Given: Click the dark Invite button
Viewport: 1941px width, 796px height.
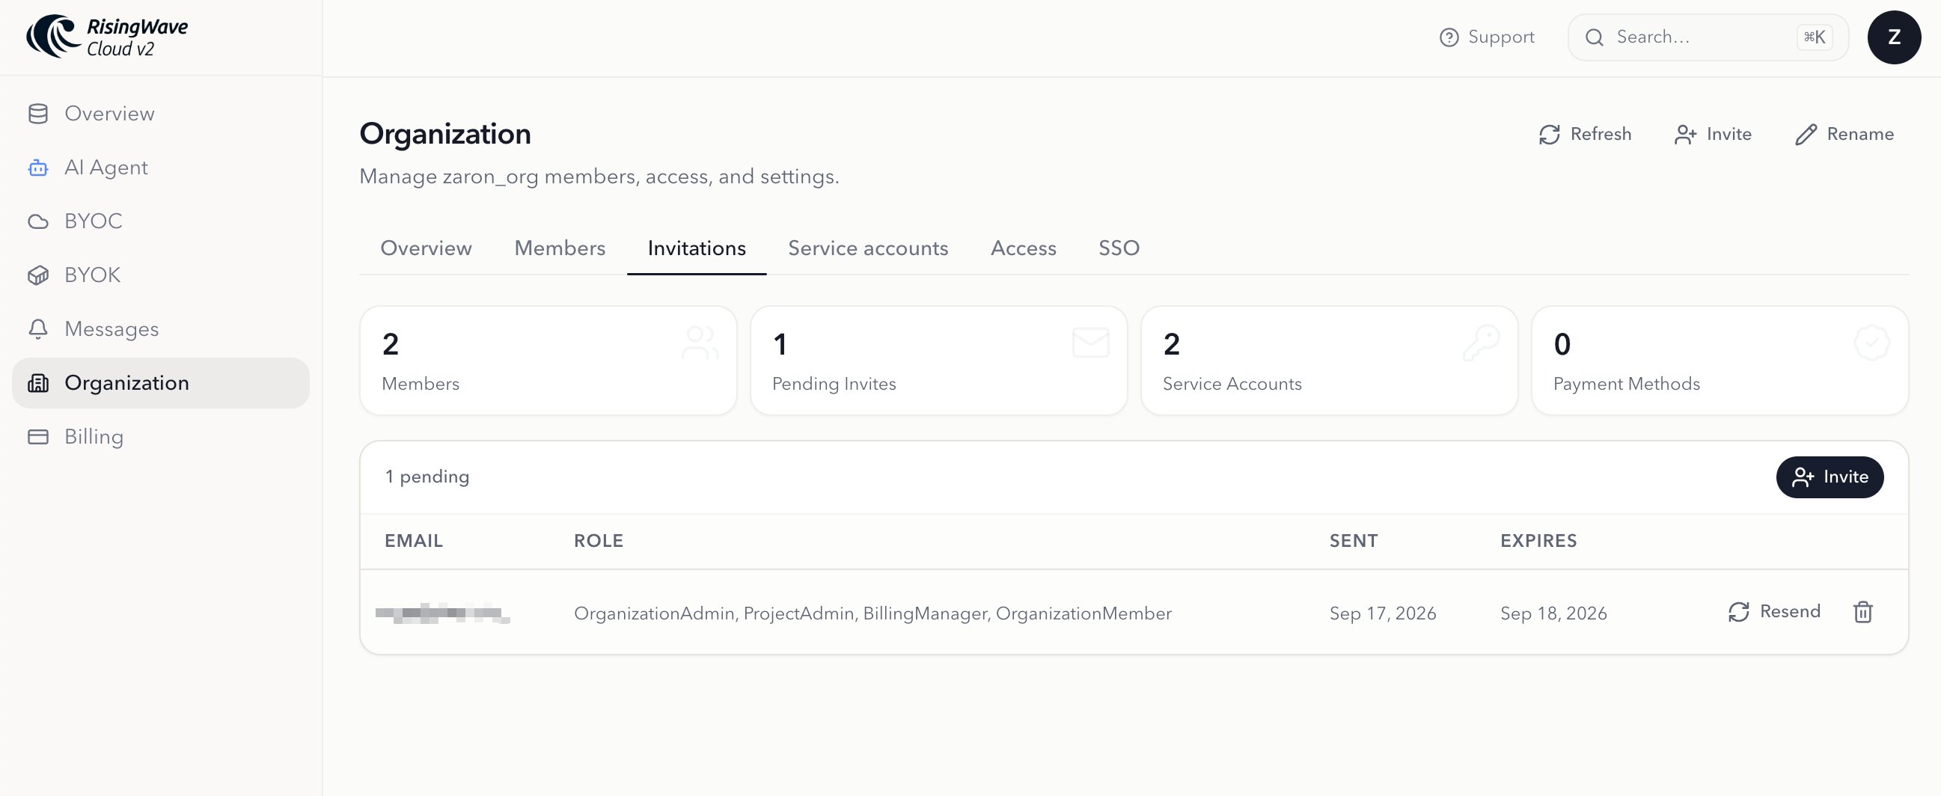Looking at the screenshot, I should [1829, 477].
